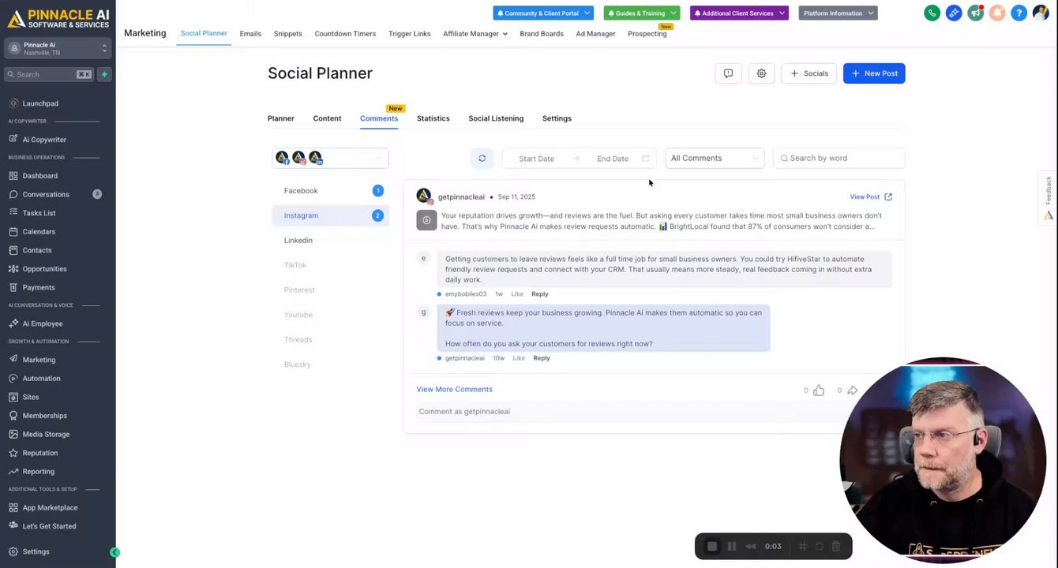
Task: Click the Start Date field
Action: coord(536,159)
